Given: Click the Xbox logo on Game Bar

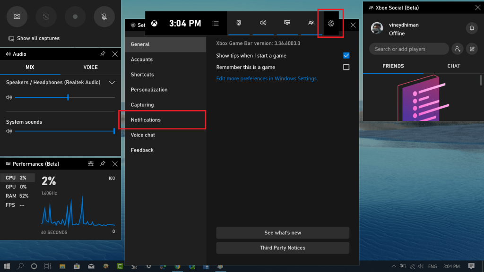Looking at the screenshot, I should [x=155, y=24].
